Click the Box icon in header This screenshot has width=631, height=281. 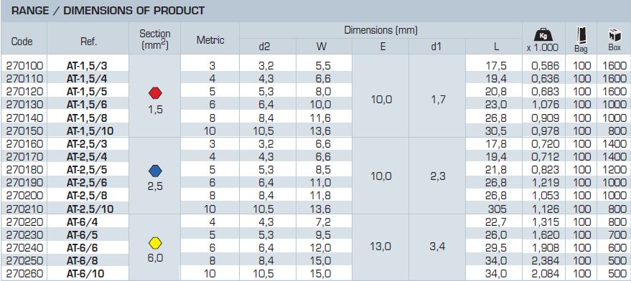[x=614, y=36]
